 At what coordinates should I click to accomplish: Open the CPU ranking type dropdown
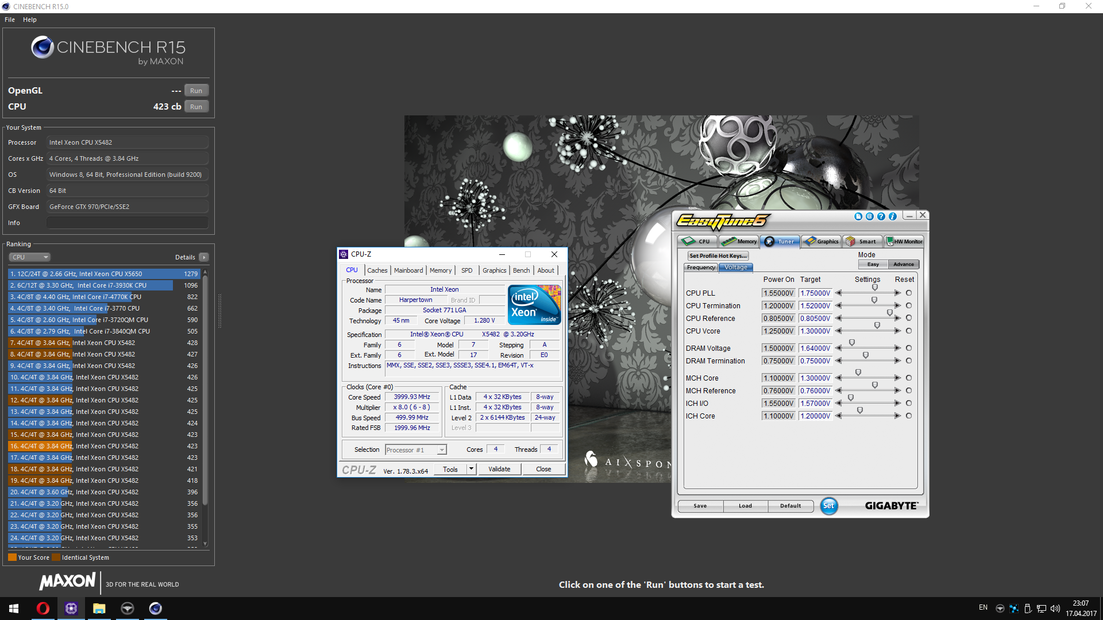pyautogui.click(x=30, y=257)
